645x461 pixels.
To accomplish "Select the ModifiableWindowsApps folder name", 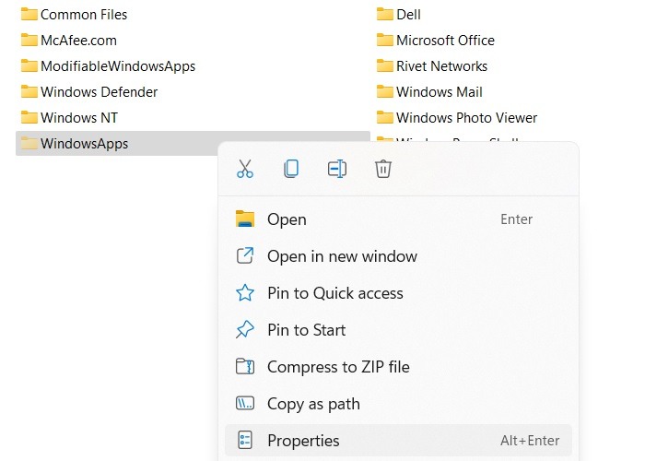I will [118, 66].
